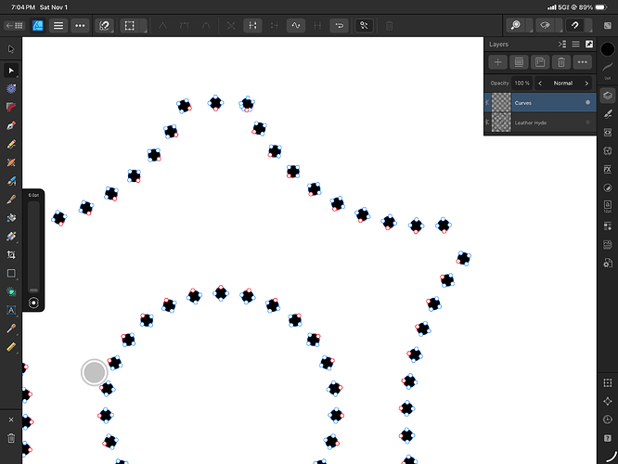618x464 pixels.
Task: Open the Layers studio icon in right sidebar
Action: (x=607, y=96)
